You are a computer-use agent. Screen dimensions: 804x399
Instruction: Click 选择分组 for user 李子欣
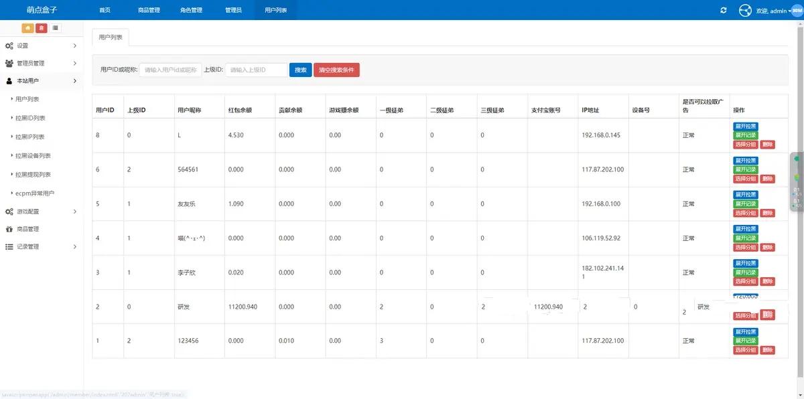coord(746,281)
